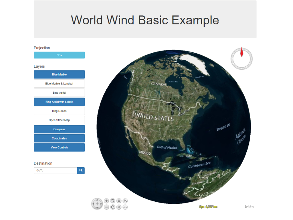Screen dimensions: 293x220
Task: Pan up using the pad's top arrow
Action: click(97, 200)
